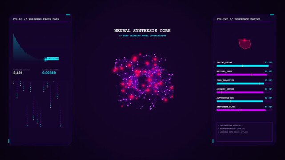Click the FACIAL_RECOG progress bar

[x=244, y=66]
